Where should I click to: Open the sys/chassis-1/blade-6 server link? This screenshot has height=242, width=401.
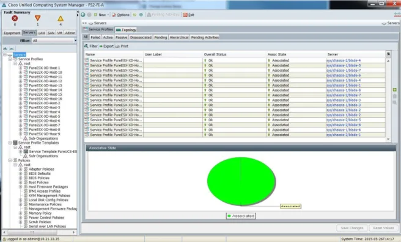point(344,130)
